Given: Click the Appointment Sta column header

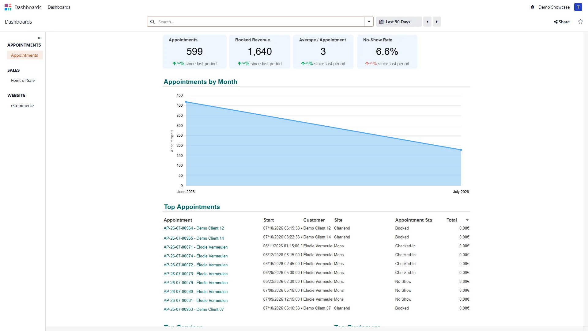Looking at the screenshot, I should 413,220.
